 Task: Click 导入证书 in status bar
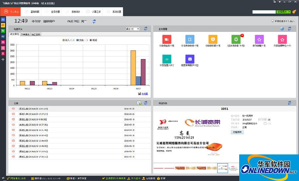pos(134,178)
